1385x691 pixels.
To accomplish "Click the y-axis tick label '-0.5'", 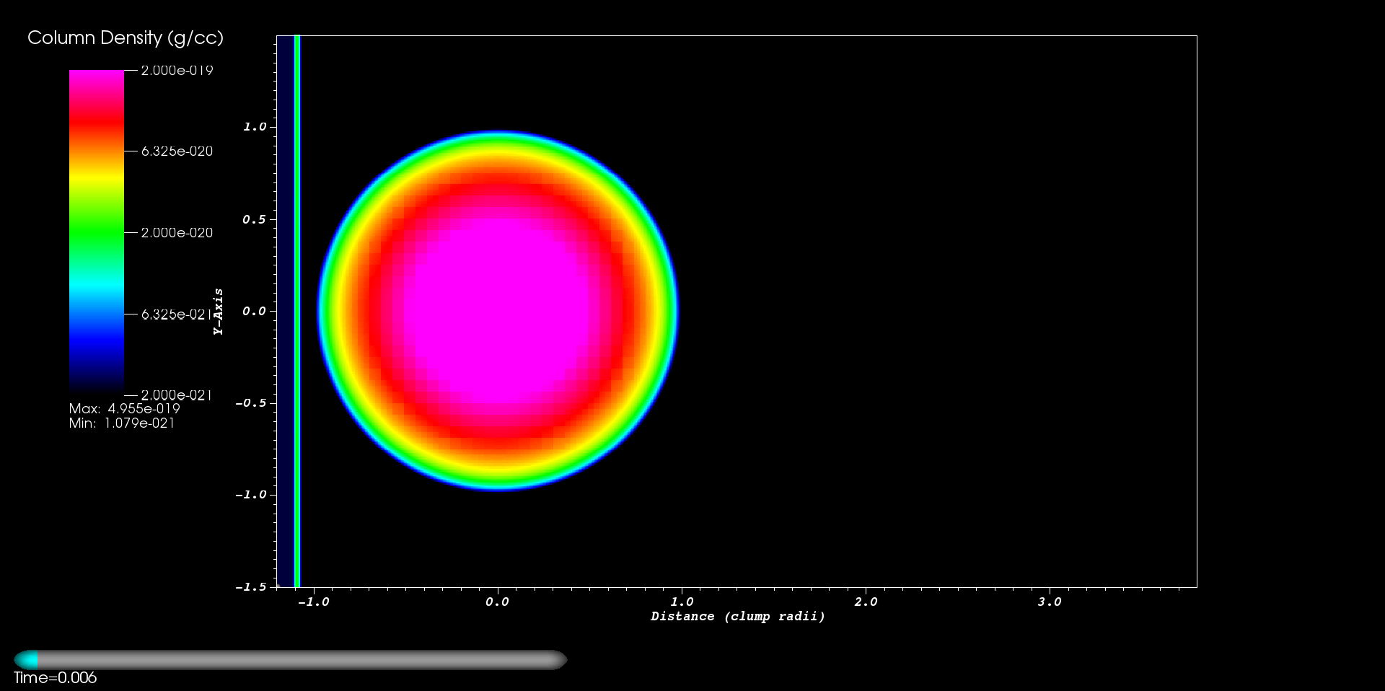I will (x=251, y=402).
